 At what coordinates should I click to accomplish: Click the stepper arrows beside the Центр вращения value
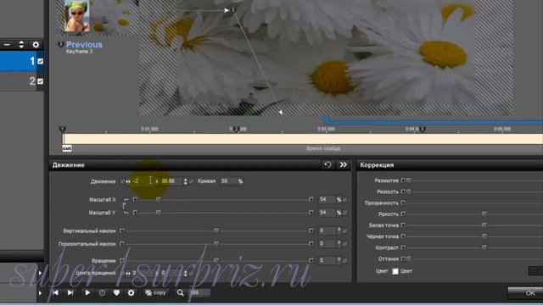pyautogui.click(x=185, y=273)
